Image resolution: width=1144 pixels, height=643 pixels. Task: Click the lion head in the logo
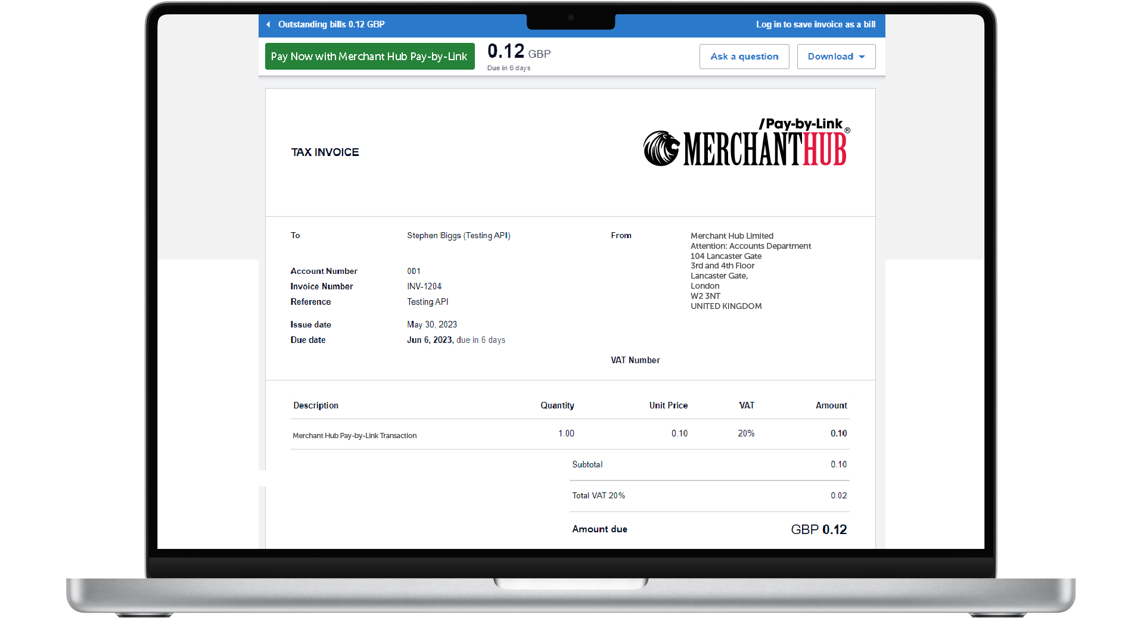coord(661,148)
